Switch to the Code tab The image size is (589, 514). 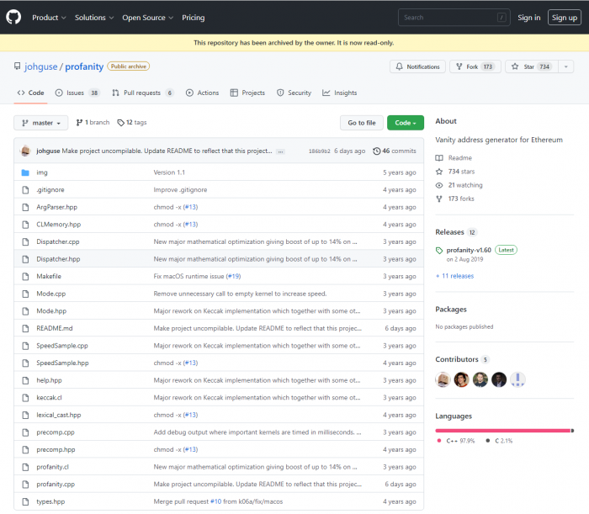click(30, 93)
